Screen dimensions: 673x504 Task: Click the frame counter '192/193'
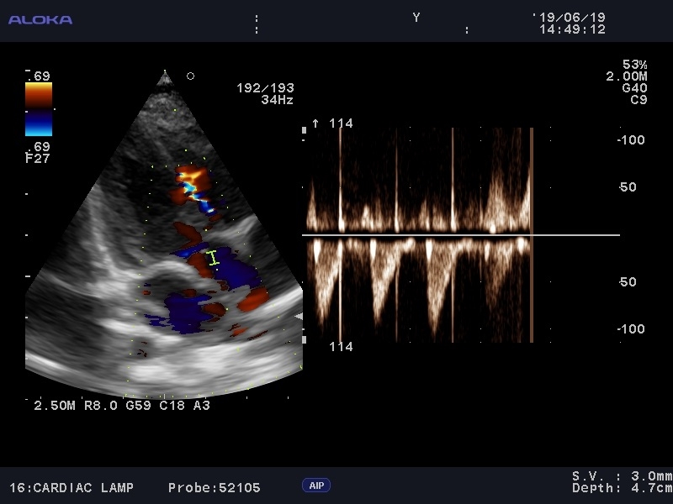coord(265,88)
